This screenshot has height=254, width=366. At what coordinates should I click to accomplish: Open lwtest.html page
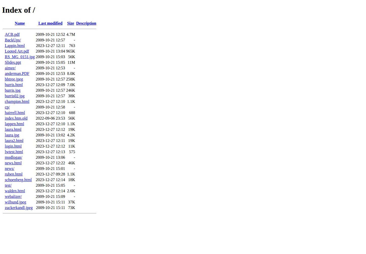[14, 152]
